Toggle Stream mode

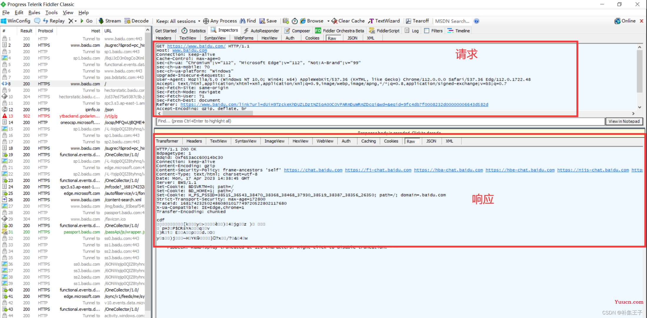(110, 21)
